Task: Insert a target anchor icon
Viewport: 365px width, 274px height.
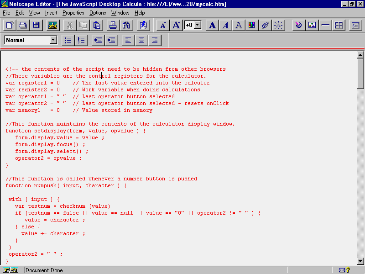Action: (299, 25)
